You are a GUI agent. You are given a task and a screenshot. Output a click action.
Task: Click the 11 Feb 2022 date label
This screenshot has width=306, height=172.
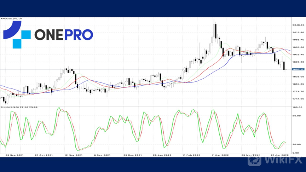click(x=191, y=155)
